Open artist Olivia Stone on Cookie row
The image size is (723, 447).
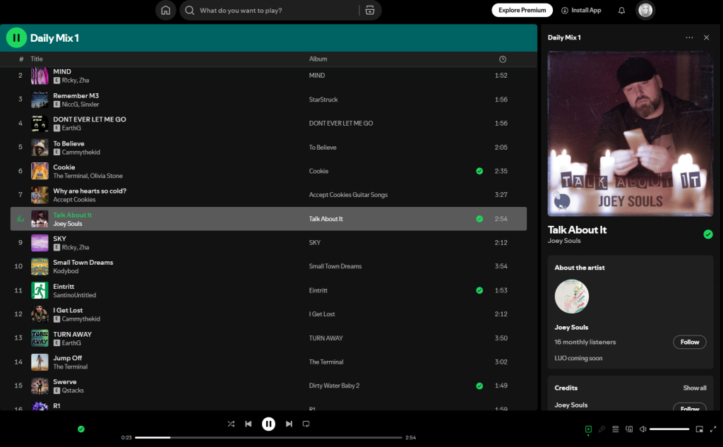[106, 176]
